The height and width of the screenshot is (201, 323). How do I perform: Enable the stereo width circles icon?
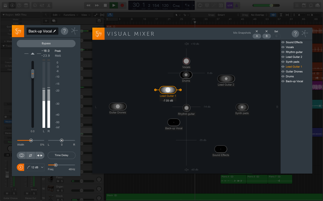point(21,155)
